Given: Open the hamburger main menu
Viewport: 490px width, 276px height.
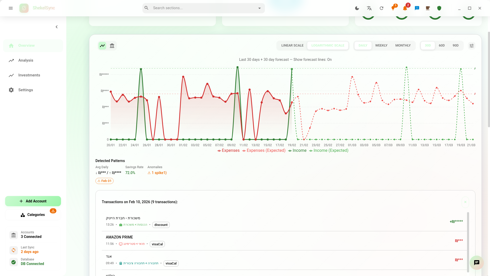Looking at the screenshot, I should (x=11, y=8).
